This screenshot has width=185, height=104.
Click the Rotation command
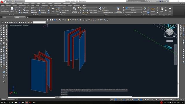[34, 8]
